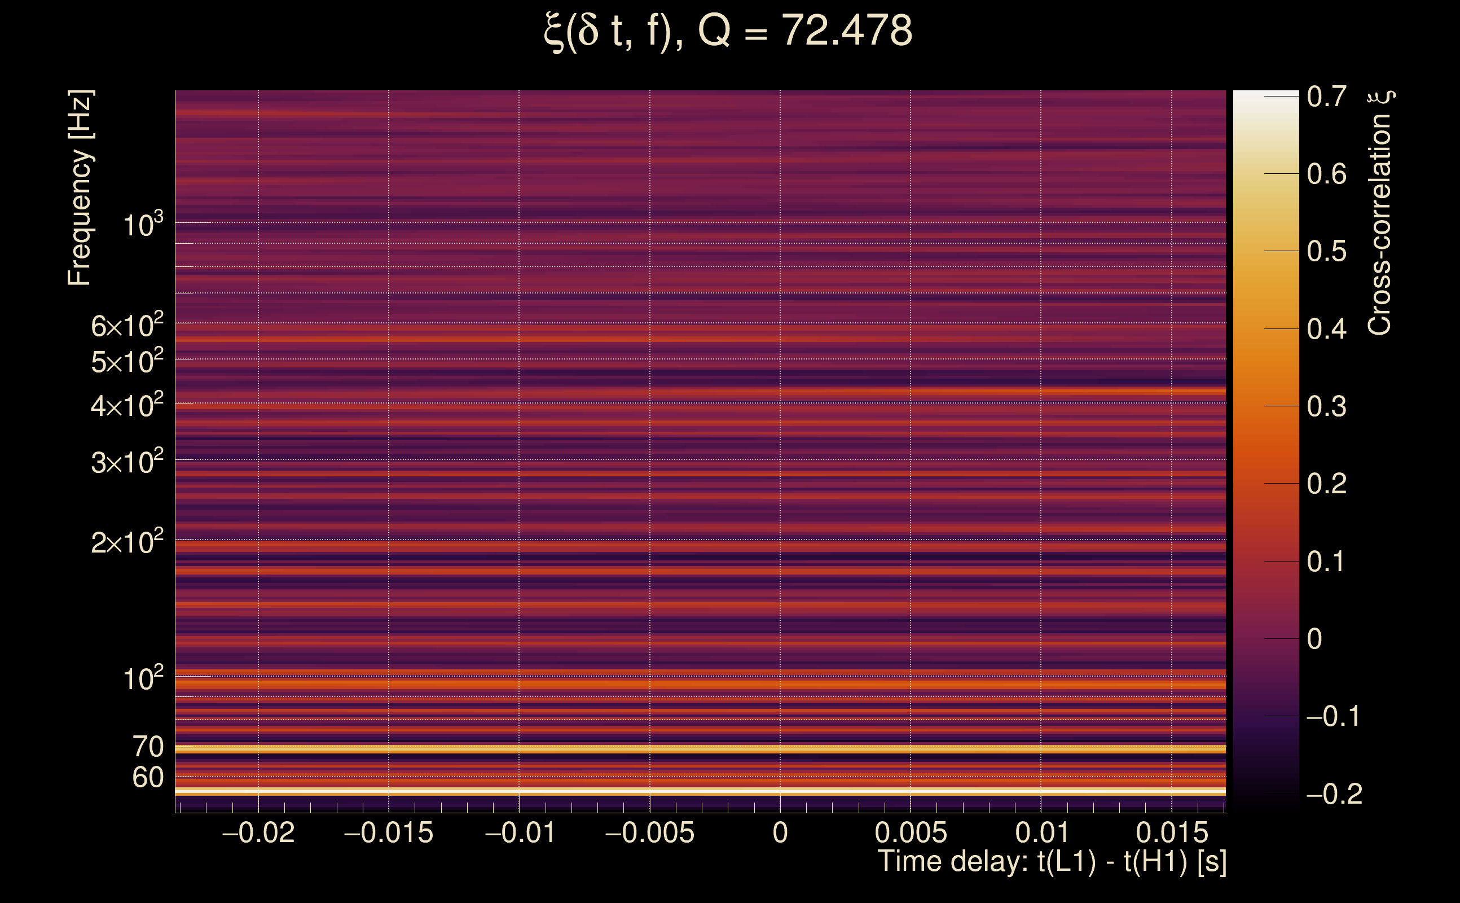Click the 10³ frequency tick label
Screen dimensions: 1460x903
143,225
